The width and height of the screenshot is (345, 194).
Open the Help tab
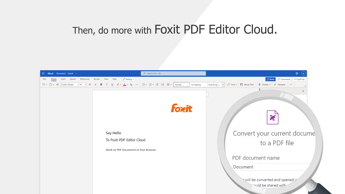click(x=115, y=79)
